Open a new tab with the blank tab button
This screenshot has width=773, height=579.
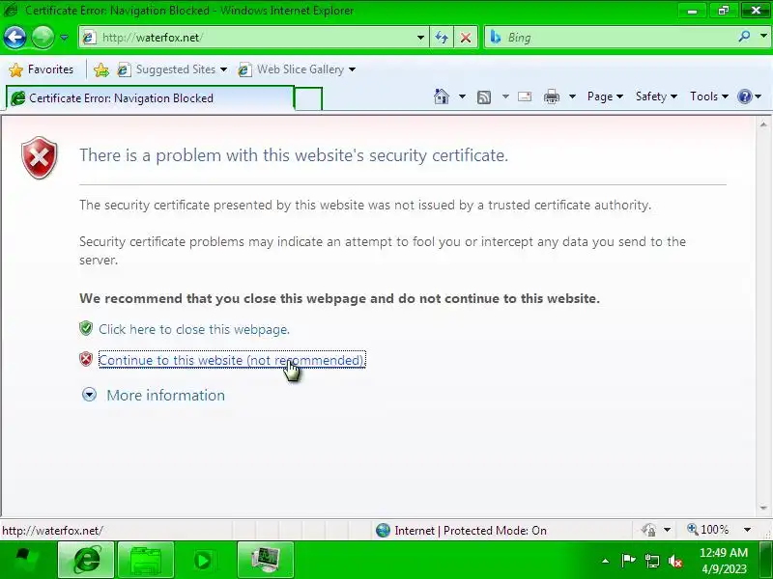tap(308, 98)
